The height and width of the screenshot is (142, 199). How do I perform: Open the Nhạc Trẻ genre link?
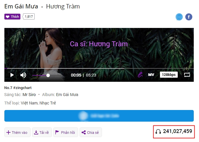[x=47, y=103]
